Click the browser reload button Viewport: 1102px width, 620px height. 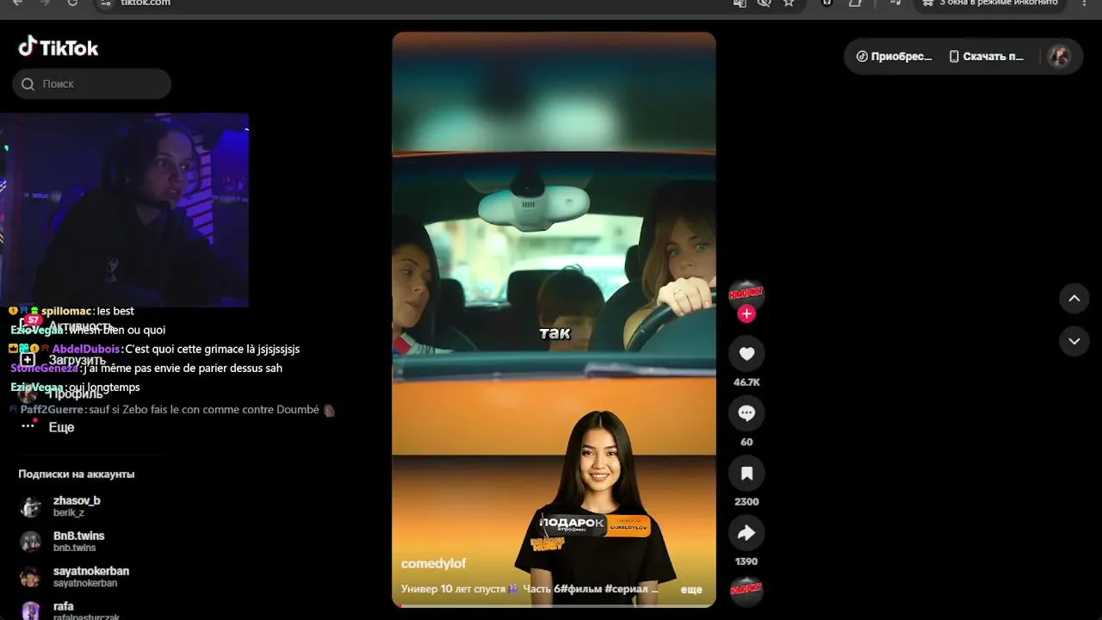72,3
